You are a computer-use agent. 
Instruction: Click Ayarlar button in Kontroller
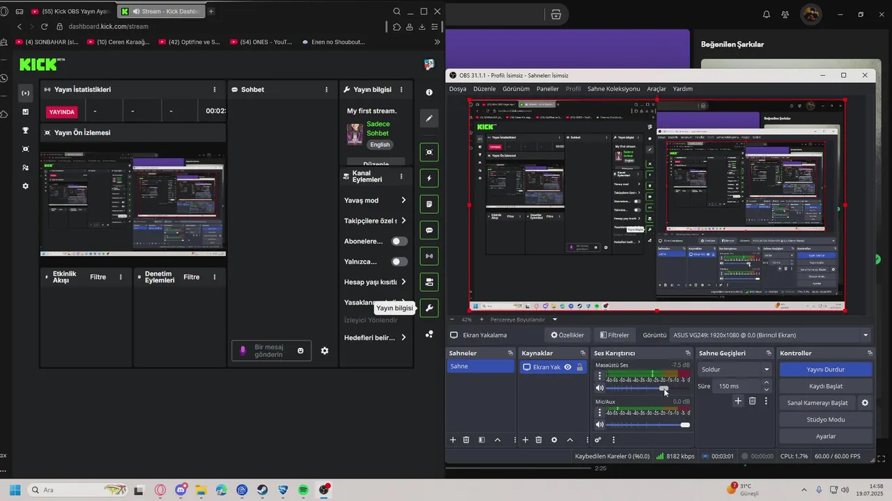826,436
